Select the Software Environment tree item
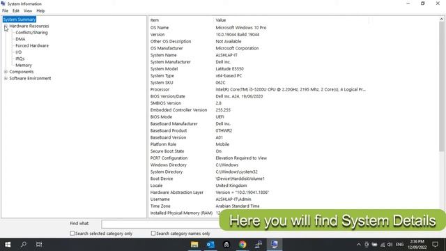Screen dimensions: 446x251 (x=30, y=78)
